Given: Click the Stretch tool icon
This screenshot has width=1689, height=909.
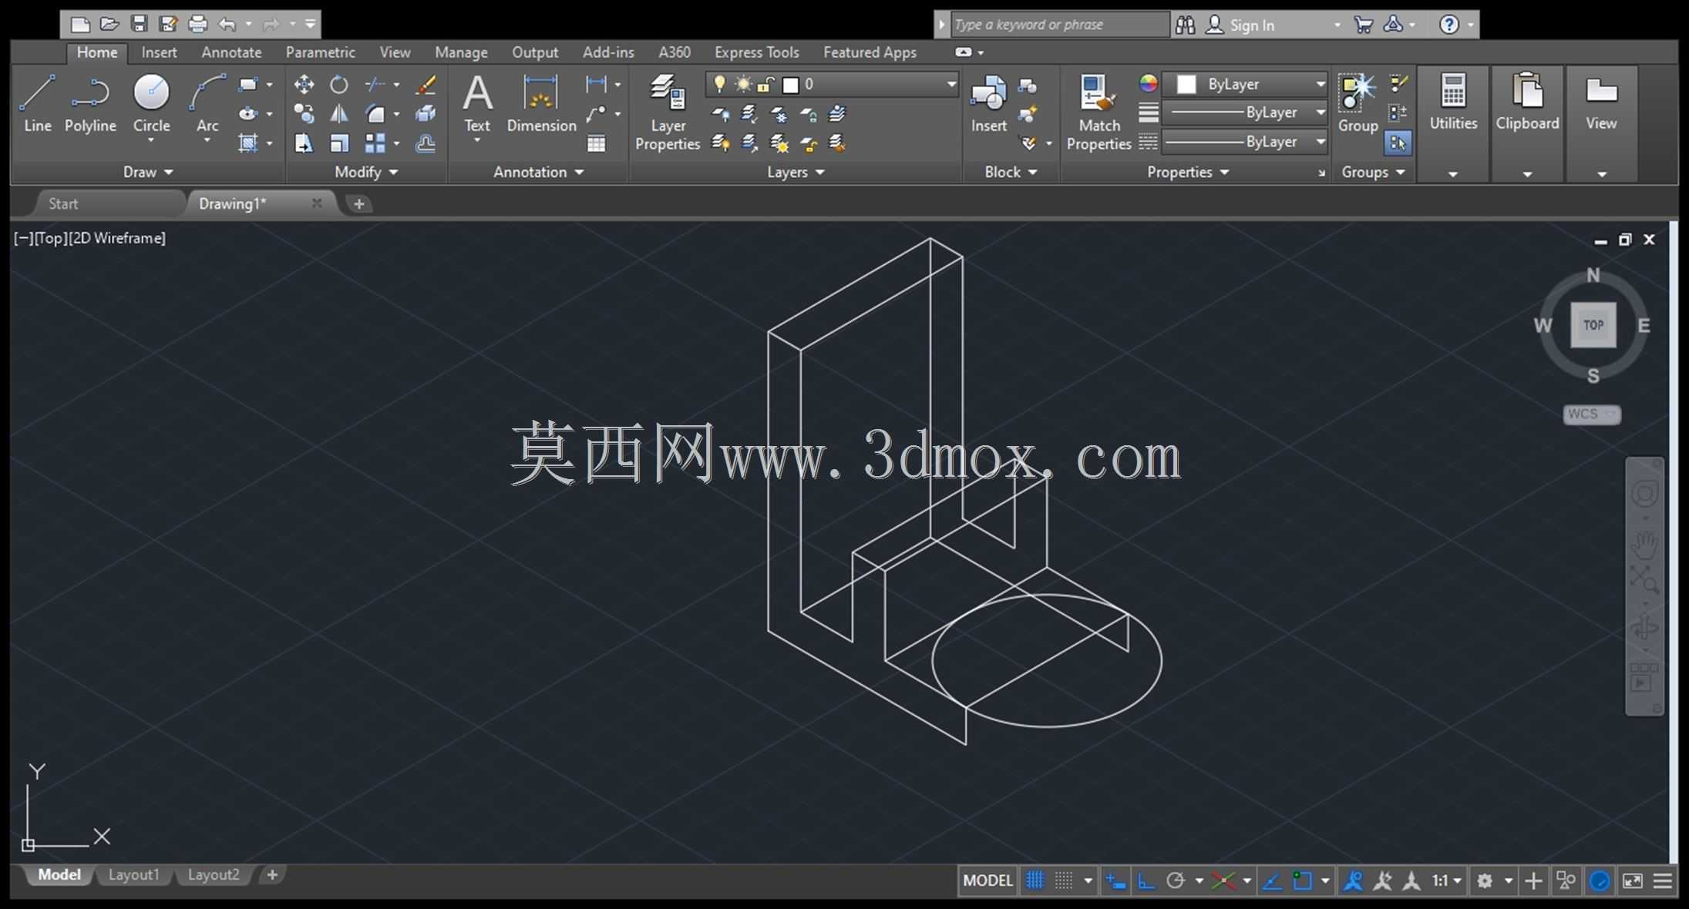Looking at the screenshot, I should coord(304,143).
